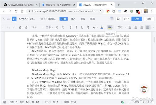Toggle bold formatting
The height and width of the screenshot is (105, 156).
[x=70, y=27]
